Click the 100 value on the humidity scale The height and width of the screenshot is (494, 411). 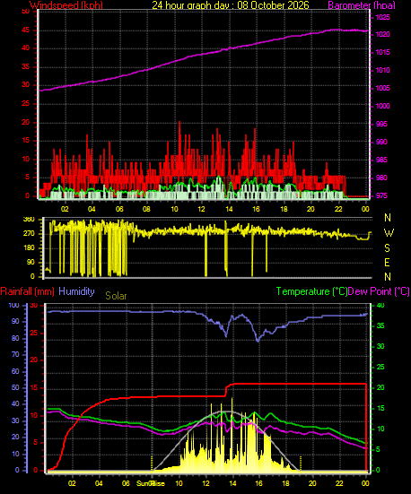point(13,306)
